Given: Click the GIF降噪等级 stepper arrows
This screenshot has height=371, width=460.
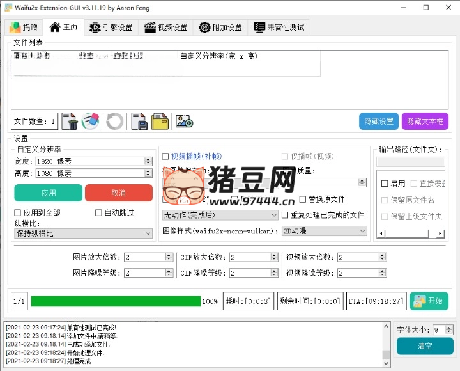Looking at the screenshot, I should 274,273.
